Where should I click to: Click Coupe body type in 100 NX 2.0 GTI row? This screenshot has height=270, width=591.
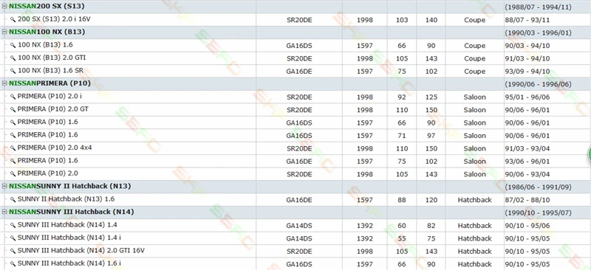(475, 59)
